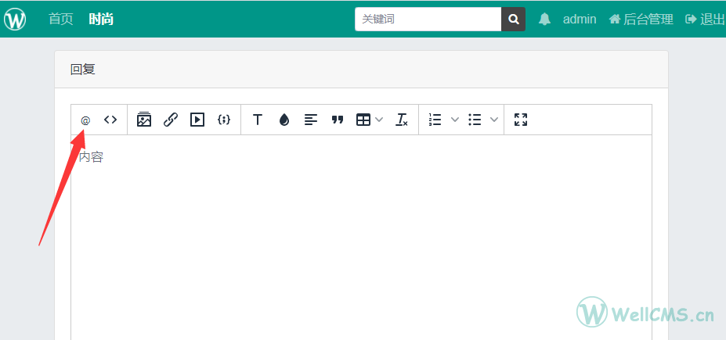Toggle fullscreen editor mode
726x340 pixels.
pyautogui.click(x=521, y=120)
